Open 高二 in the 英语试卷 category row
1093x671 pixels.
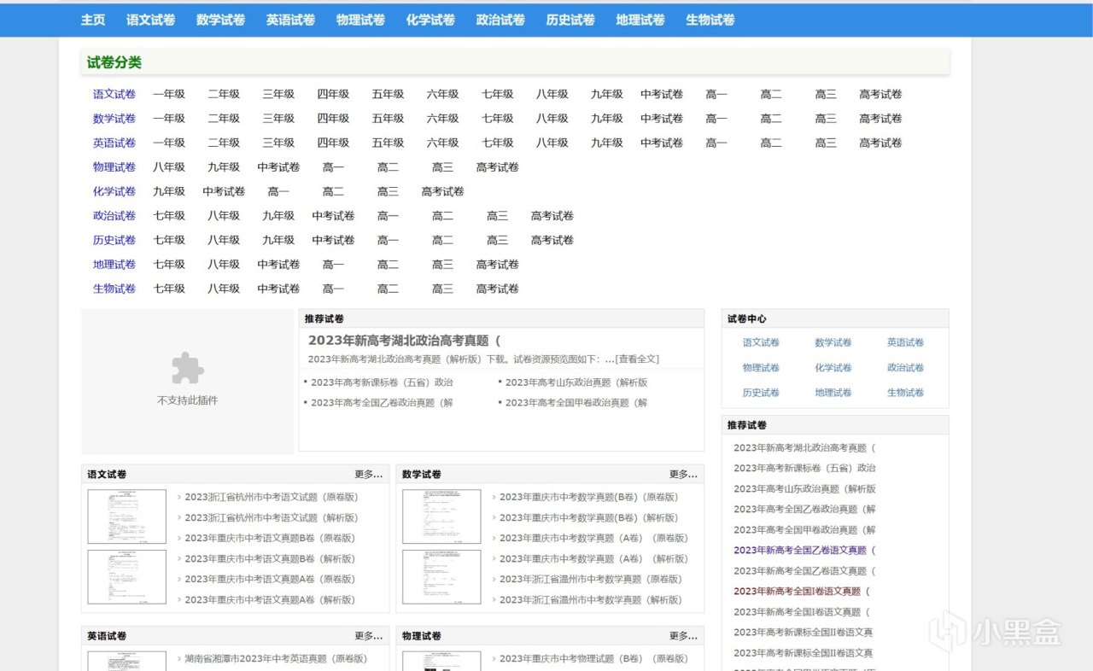(x=771, y=143)
